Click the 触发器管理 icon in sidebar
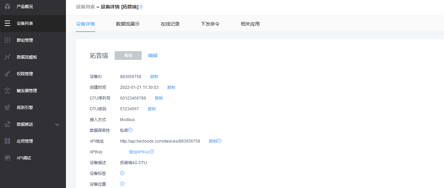Screen dimensions: 444x188 click(7, 91)
